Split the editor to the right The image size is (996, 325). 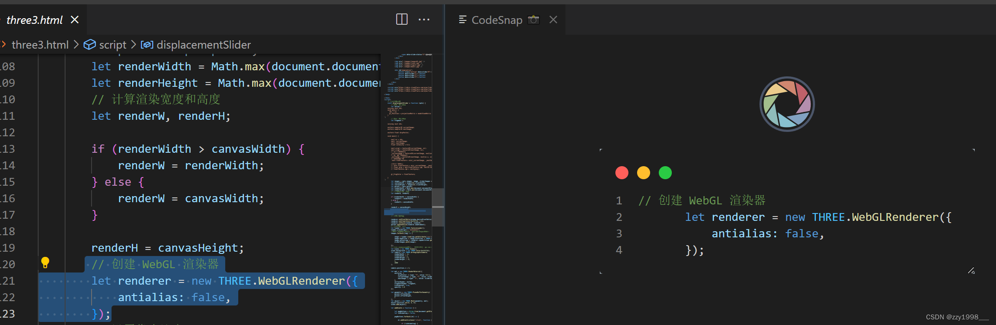click(402, 20)
